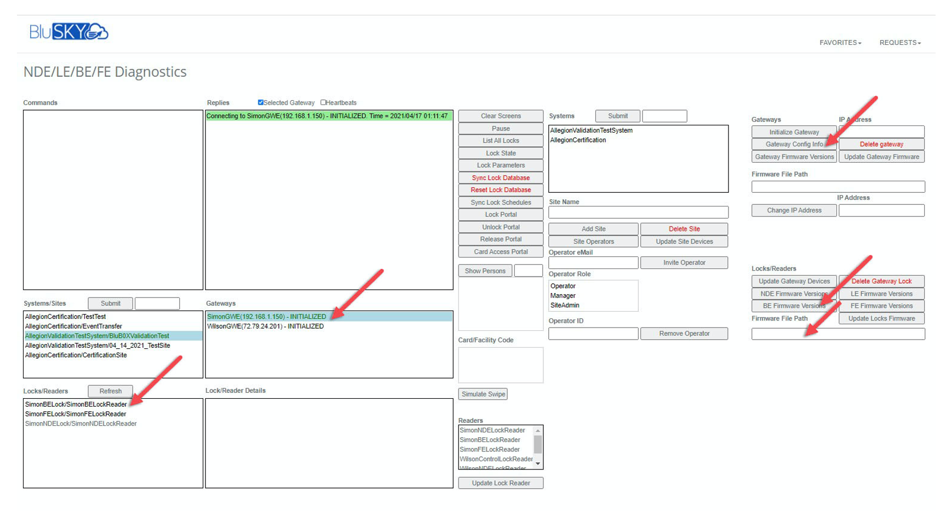This screenshot has height=527, width=946.
Task: Click the Locks/Readers Refresh button
Action: point(110,391)
